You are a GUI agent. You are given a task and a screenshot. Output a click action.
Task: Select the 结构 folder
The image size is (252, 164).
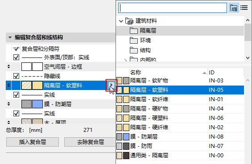pyautogui.click(x=180, y=50)
